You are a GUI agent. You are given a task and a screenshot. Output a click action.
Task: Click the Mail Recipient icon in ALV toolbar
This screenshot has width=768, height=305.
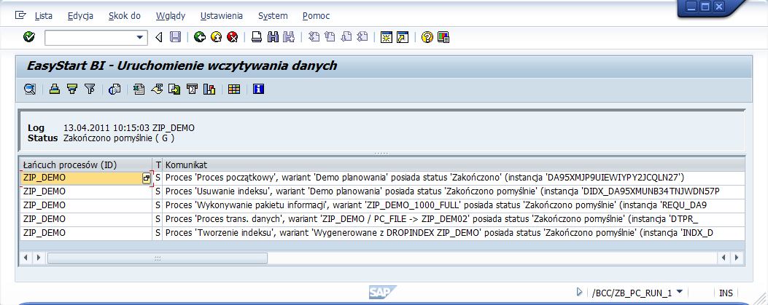point(192,89)
